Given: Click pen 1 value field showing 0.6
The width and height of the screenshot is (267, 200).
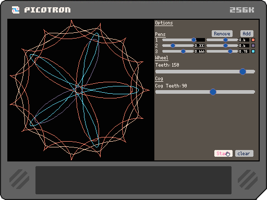Looking at the screenshot, I should (x=244, y=40).
